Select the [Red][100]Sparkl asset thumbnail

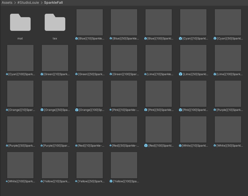point(159,129)
